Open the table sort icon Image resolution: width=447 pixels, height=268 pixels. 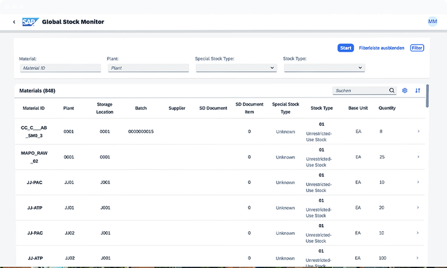point(418,90)
